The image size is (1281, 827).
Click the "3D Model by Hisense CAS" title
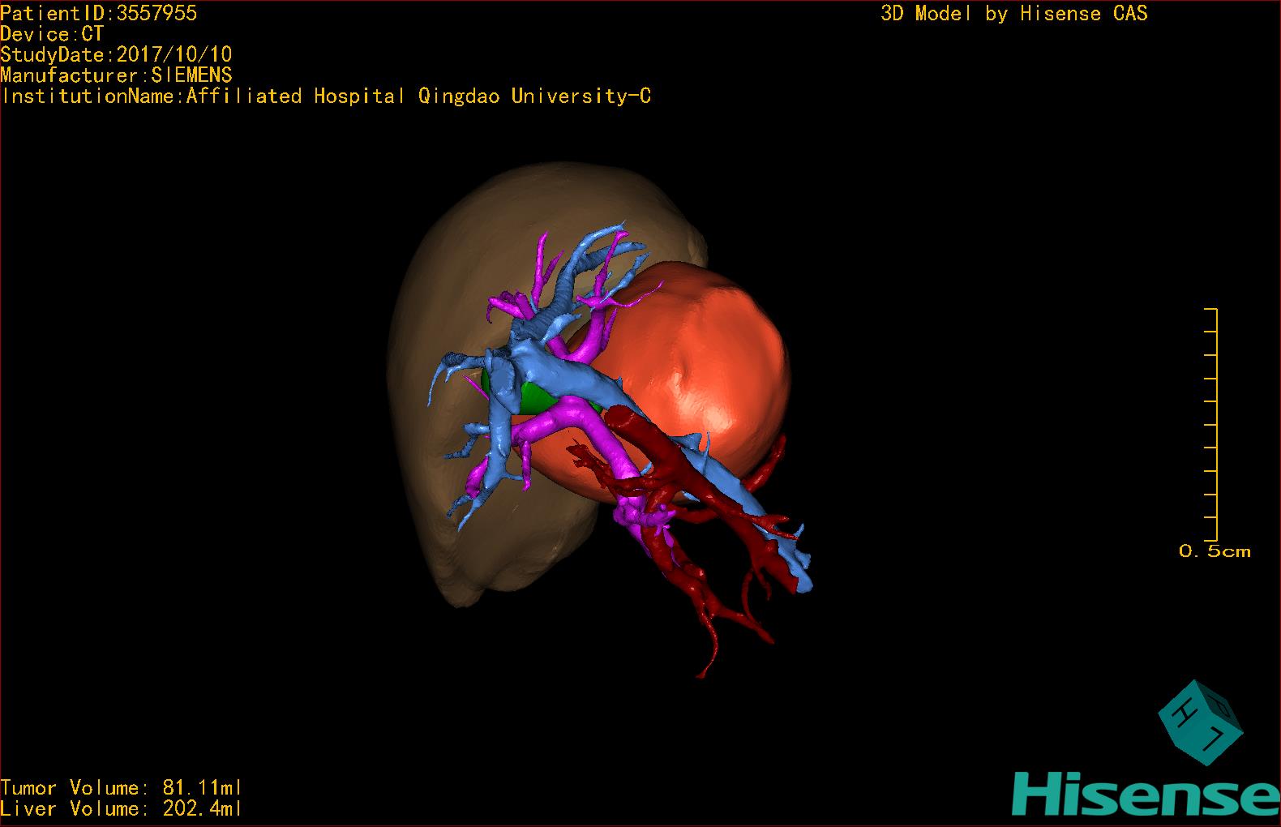point(1014,13)
